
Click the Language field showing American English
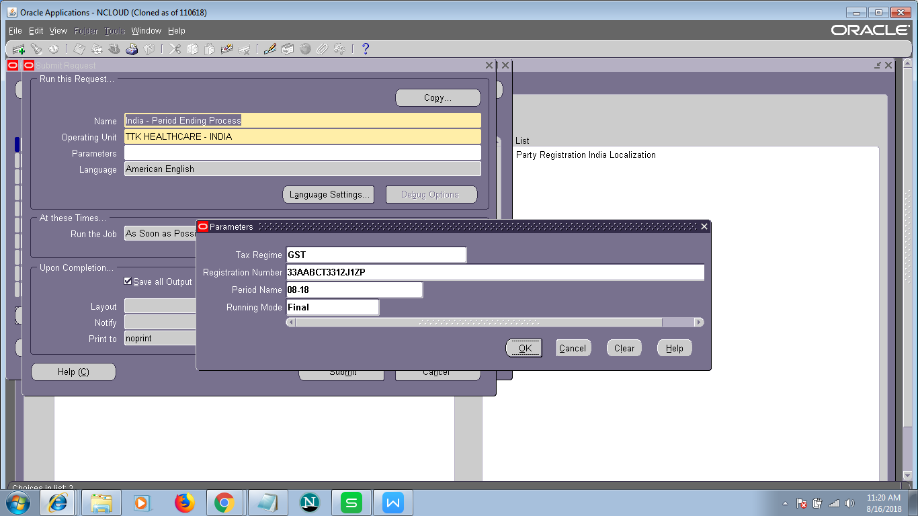pos(302,169)
